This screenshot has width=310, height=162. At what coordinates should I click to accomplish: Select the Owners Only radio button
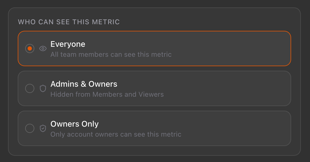(x=30, y=128)
